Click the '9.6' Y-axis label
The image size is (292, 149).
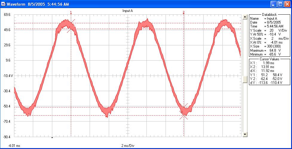(x=8, y=60)
